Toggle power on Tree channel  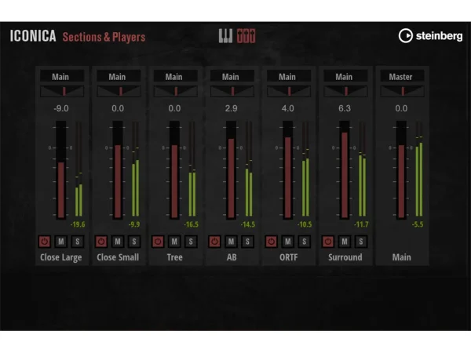tap(158, 242)
